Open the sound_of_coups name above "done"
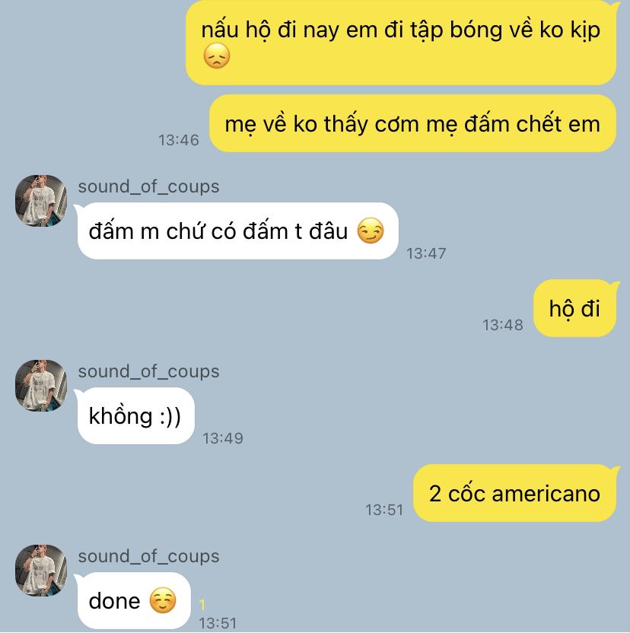The image size is (630, 633). (148, 557)
